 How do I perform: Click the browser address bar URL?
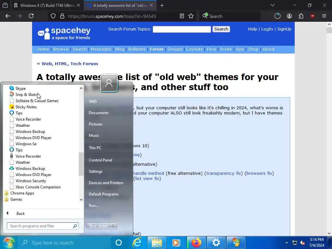[x=112, y=16]
